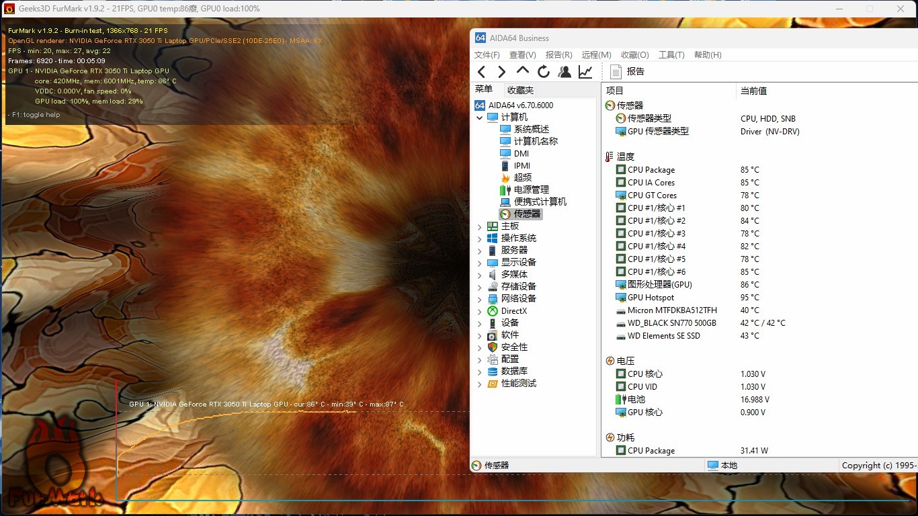
Task: Select the 超频 flame icon
Action: (x=505, y=177)
